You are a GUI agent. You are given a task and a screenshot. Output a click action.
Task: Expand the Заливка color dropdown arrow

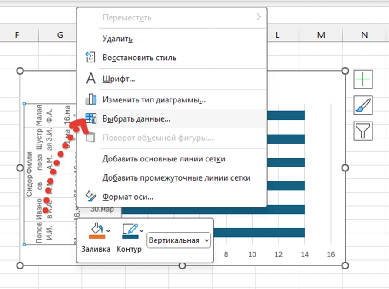tap(108, 231)
